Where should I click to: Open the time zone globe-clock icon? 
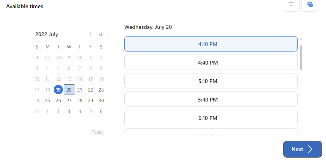[x=310, y=4]
